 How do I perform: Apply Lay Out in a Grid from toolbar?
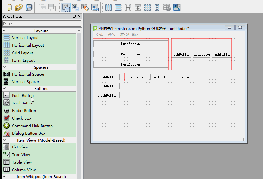[148, 8]
